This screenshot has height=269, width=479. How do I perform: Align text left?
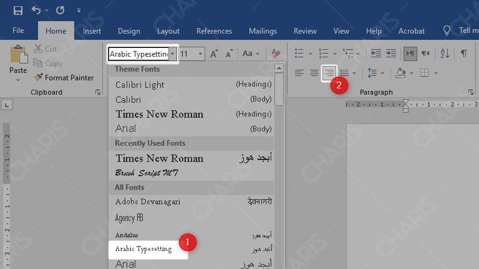click(299, 73)
